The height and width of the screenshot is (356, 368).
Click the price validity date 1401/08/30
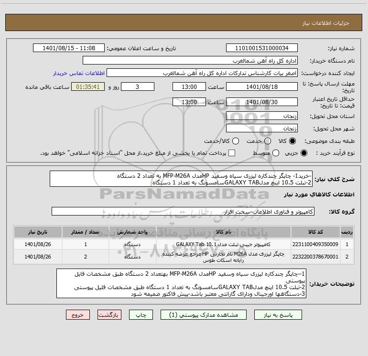click(x=262, y=102)
